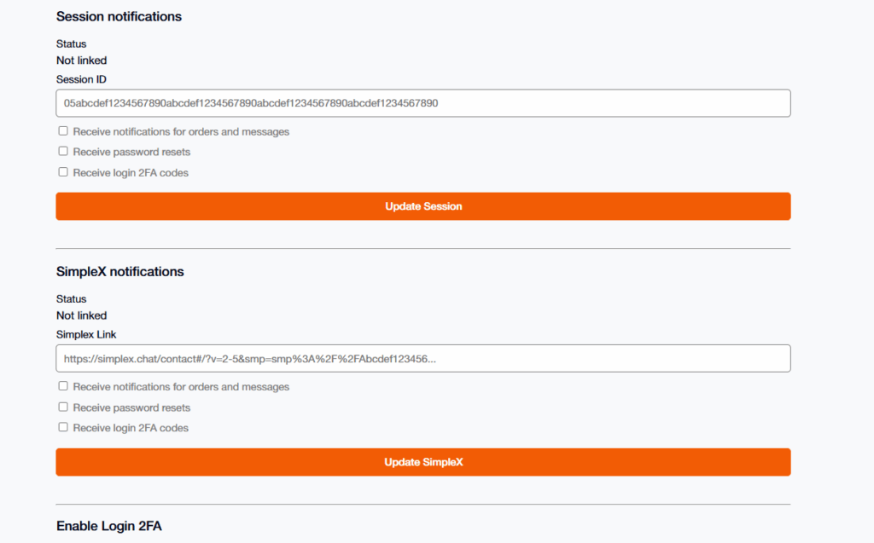
Task: Check Receive password resets under Session notifications
Action: pos(63,151)
